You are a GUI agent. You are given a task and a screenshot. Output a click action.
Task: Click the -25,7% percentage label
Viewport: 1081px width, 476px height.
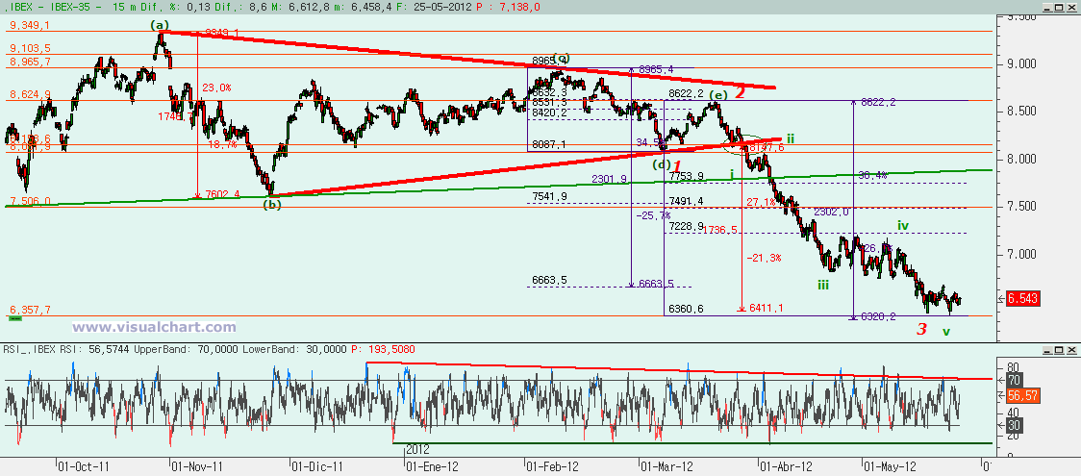click(x=653, y=215)
